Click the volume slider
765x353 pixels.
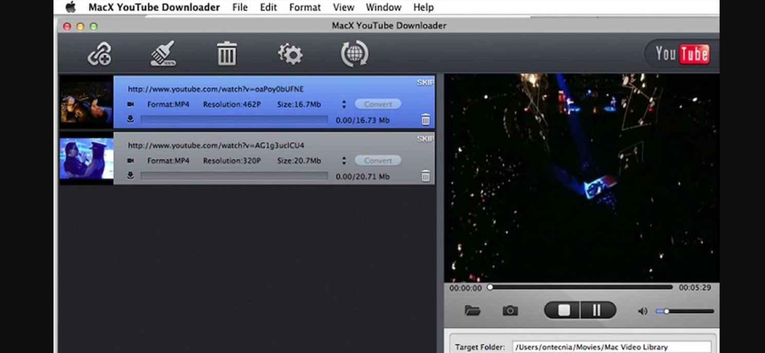pyautogui.click(x=685, y=311)
